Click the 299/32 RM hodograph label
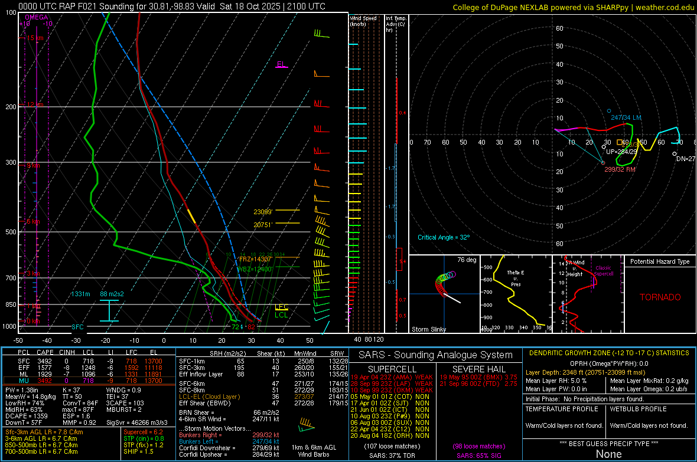 pyautogui.click(x=620, y=169)
